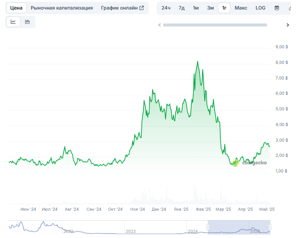The width and height of the screenshot is (297, 238).
Task: Grab the left handle of the navigator selection
Action: click(208, 227)
